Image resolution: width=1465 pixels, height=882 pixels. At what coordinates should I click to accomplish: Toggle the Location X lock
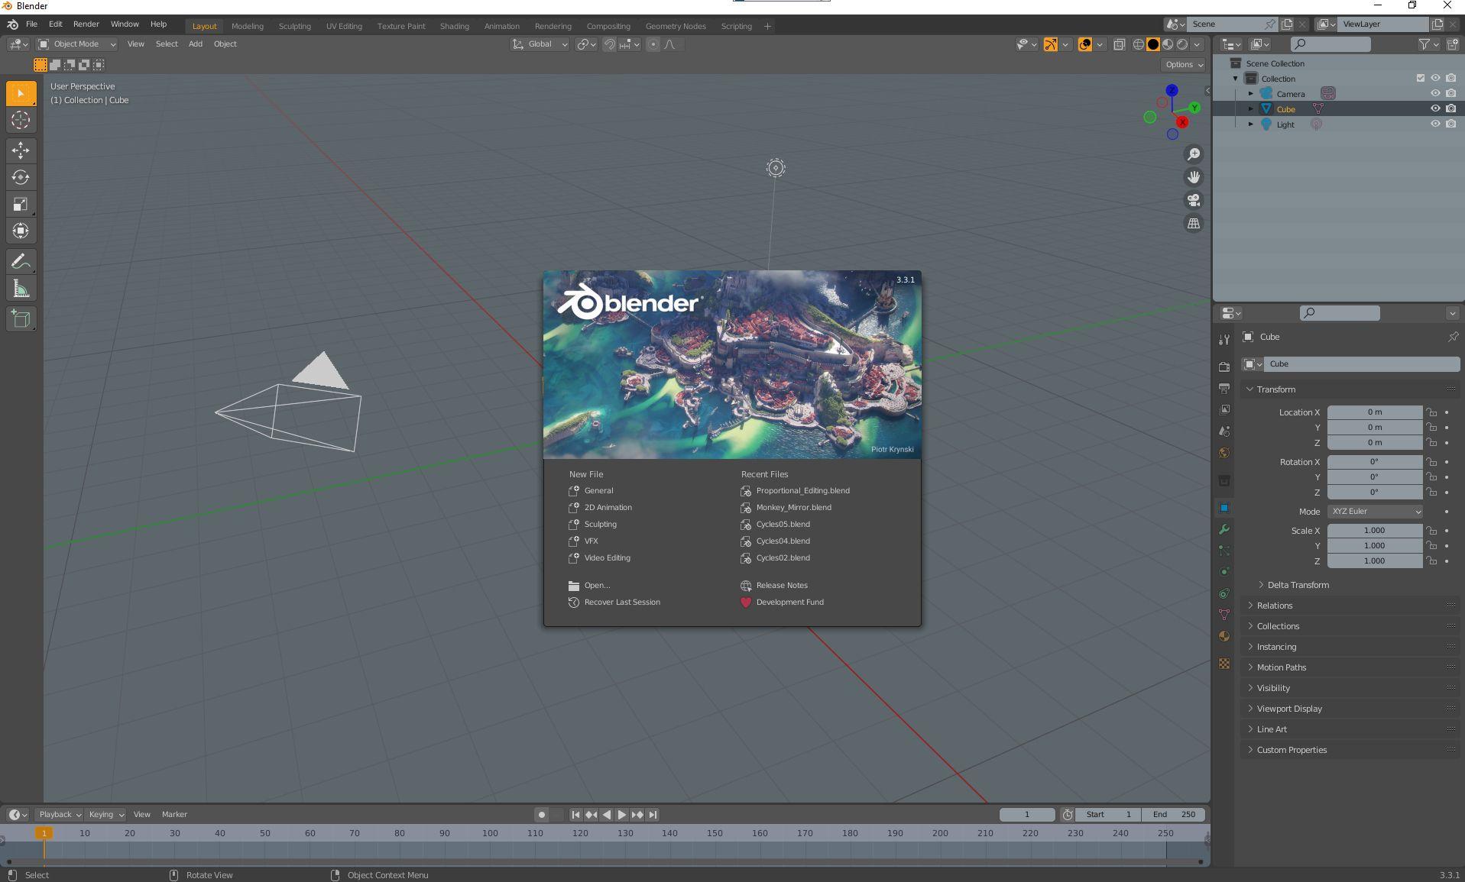coord(1431,412)
